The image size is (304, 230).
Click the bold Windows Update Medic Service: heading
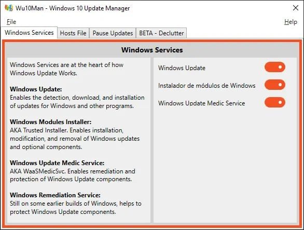coord(57,163)
